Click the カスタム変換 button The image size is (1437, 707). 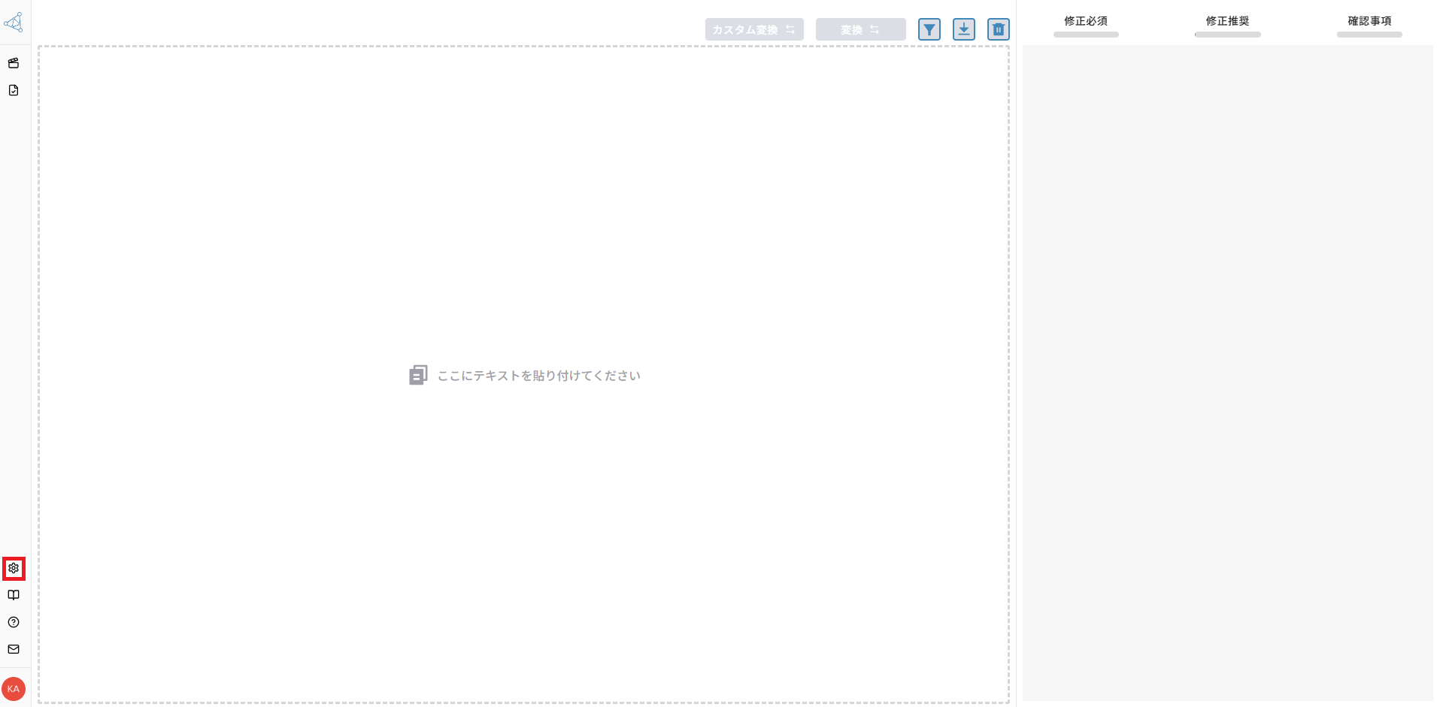[x=754, y=29]
